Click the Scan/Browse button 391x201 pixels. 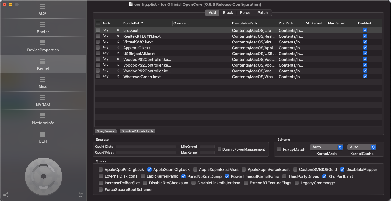point(105,131)
